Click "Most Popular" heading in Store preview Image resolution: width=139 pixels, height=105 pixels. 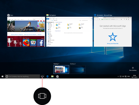[26, 38]
